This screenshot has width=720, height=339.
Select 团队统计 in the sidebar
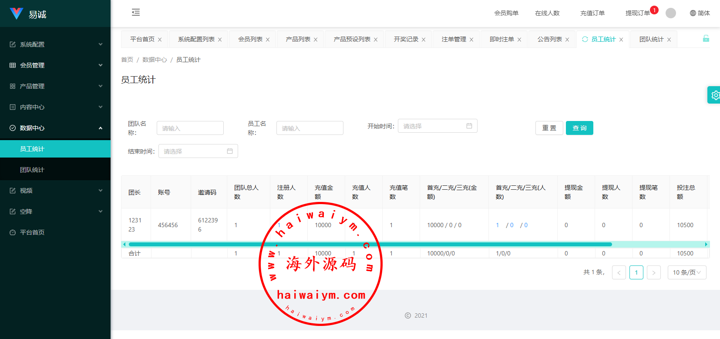pyautogui.click(x=32, y=170)
